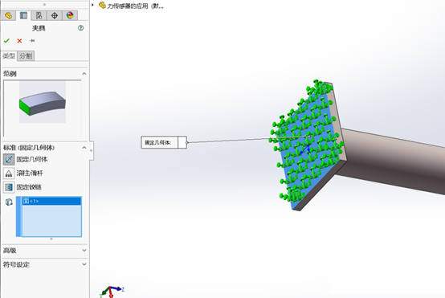
Task: Confirm fixture with the green checkmark
Action: 6,41
